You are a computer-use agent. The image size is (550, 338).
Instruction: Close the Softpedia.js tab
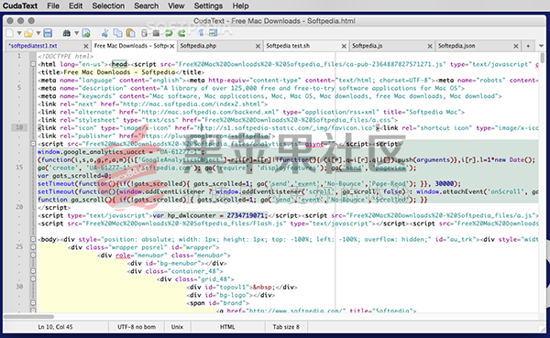(430, 47)
